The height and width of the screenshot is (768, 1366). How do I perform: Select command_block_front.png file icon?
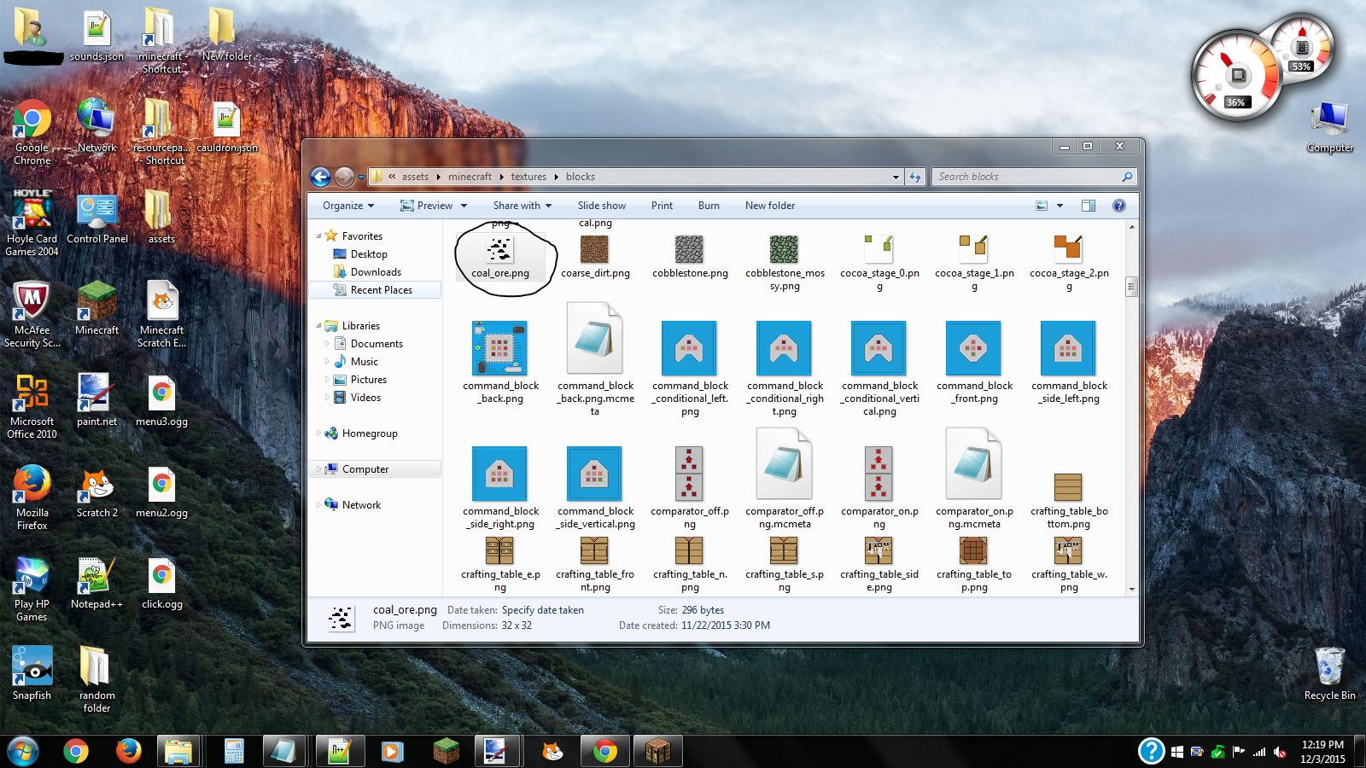(973, 348)
